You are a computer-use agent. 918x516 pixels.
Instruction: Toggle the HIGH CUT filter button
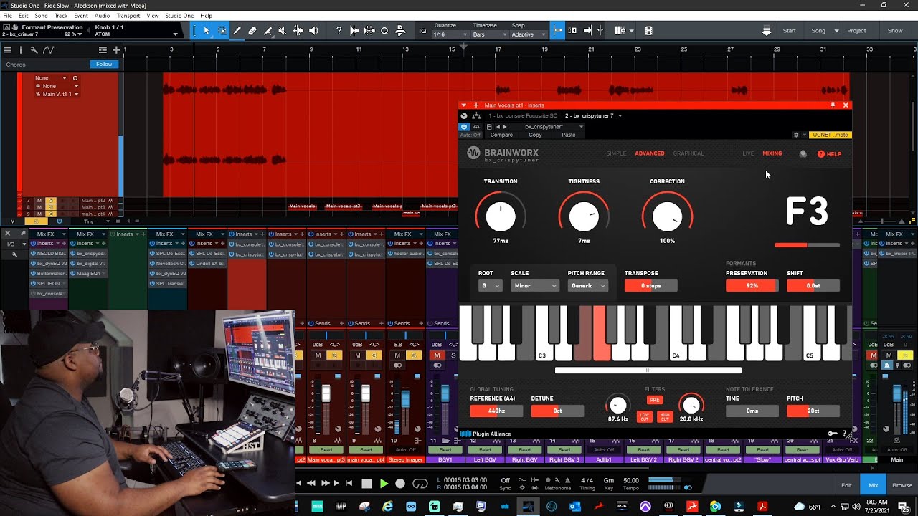coord(665,416)
